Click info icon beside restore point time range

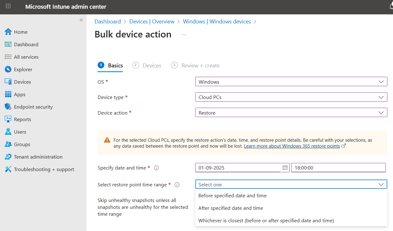click(x=177, y=185)
